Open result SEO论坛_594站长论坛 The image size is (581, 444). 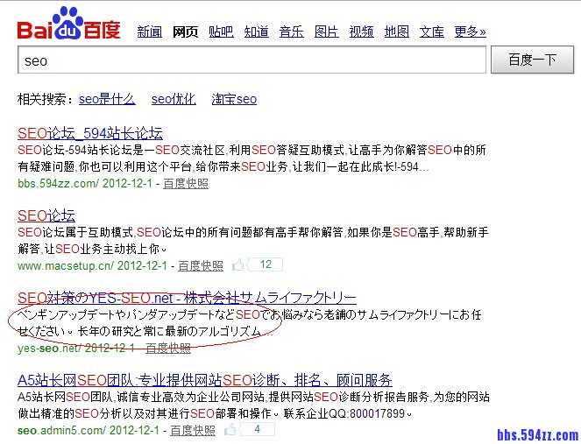[x=90, y=133]
